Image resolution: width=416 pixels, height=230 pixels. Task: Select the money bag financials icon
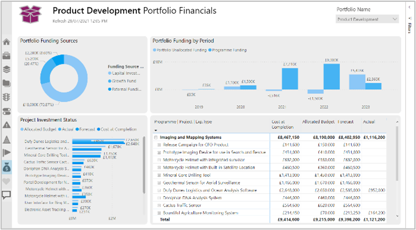click(x=7, y=167)
